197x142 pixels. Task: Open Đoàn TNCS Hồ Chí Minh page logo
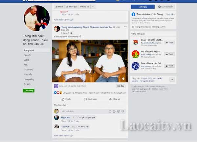(x=135, y=43)
